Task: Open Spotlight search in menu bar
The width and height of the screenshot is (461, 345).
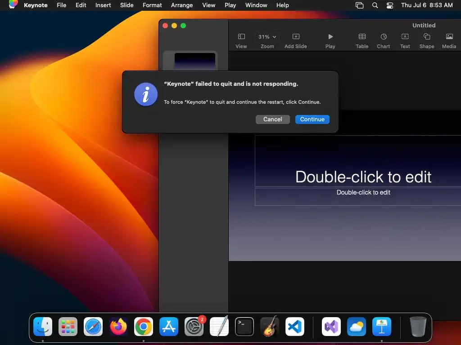Action: pos(375,5)
